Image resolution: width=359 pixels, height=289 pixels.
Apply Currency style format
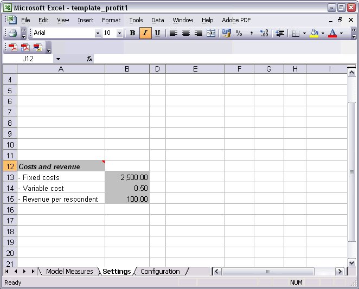click(x=227, y=33)
